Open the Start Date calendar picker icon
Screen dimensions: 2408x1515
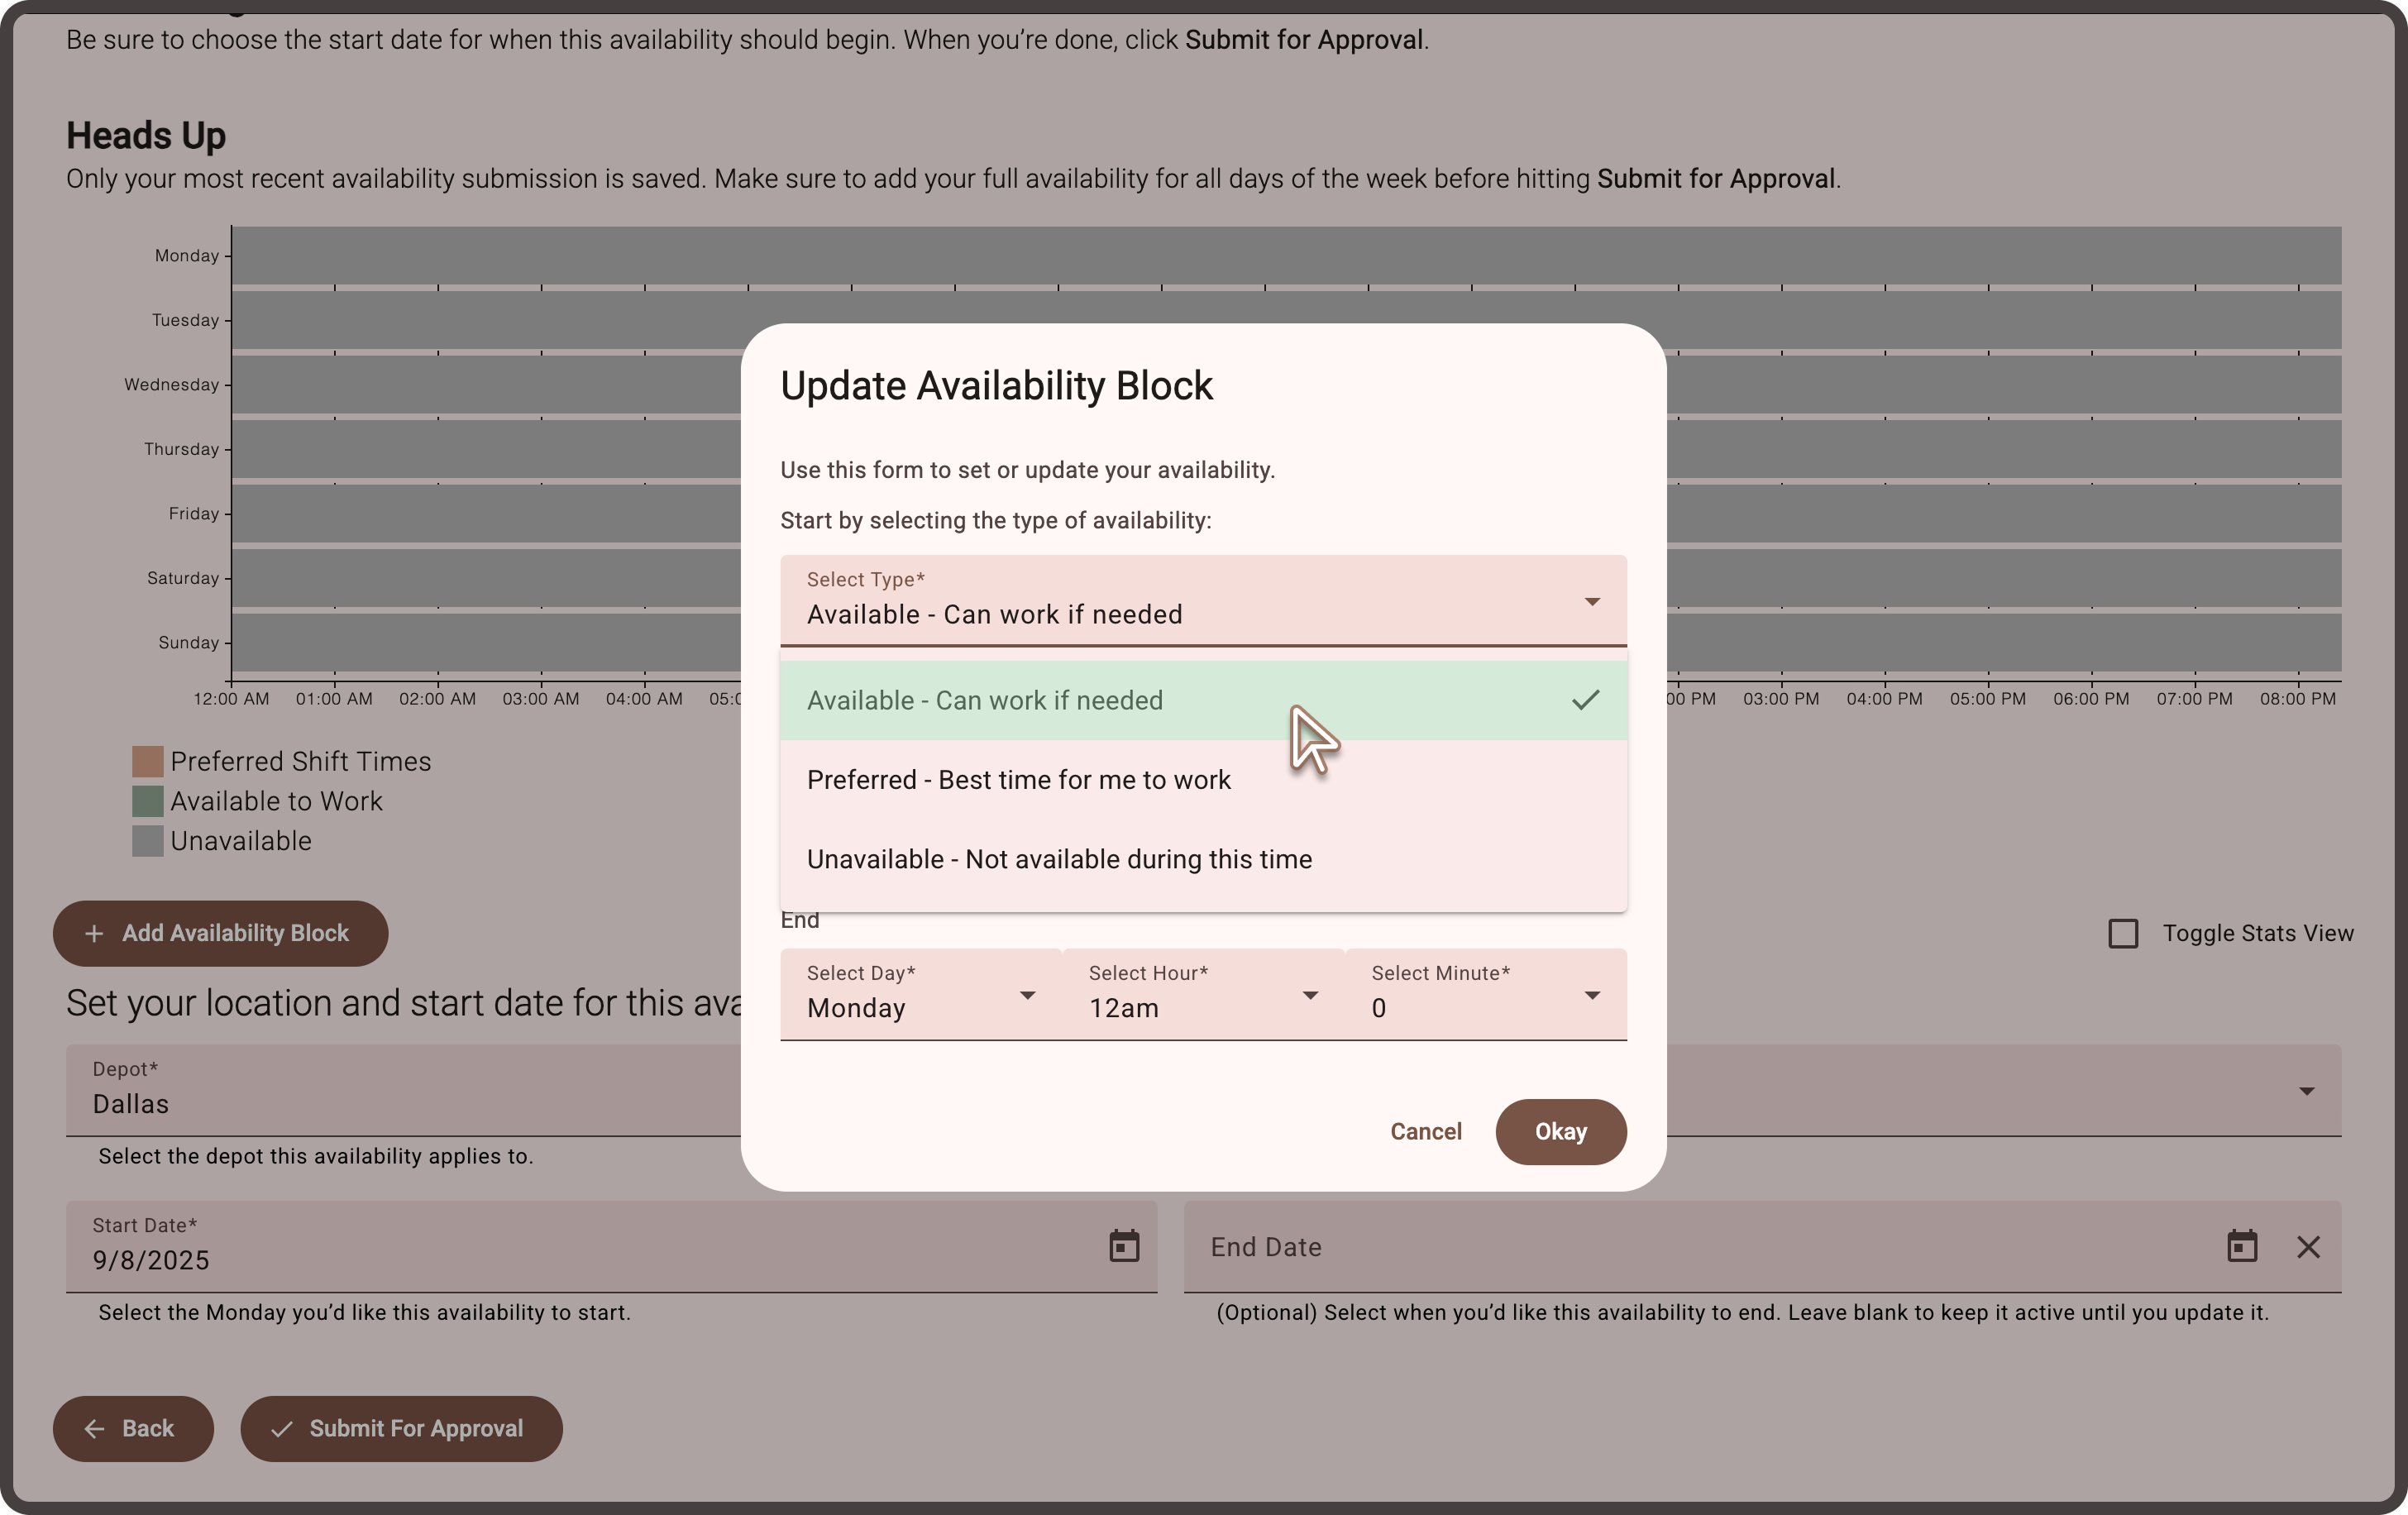(1124, 1246)
